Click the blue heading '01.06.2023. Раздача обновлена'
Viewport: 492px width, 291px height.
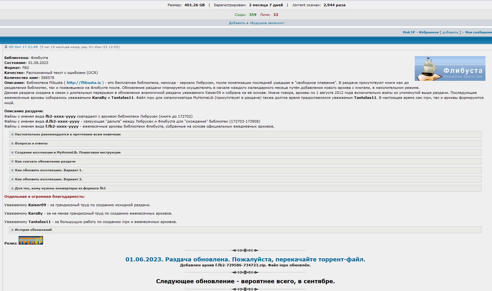pos(246,259)
